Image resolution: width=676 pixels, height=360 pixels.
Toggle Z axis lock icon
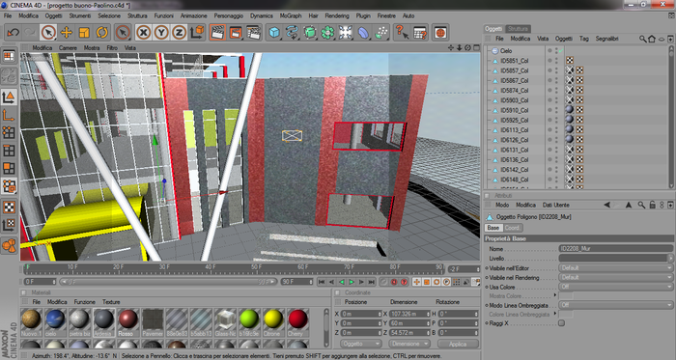coord(179,32)
